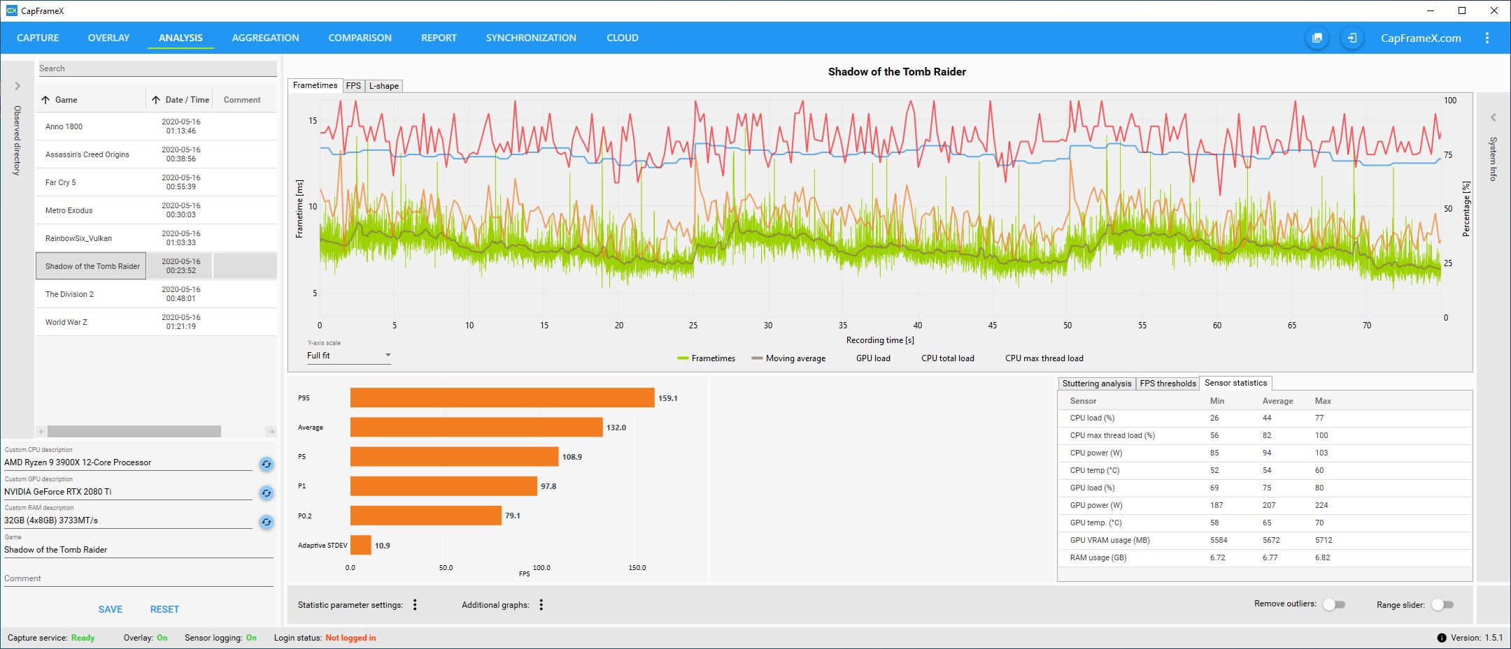Image resolution: width=1511 pixels, height=649 pixels.
Task: Click the Average 132.0 FPS bar
Action: pos(476,427)
